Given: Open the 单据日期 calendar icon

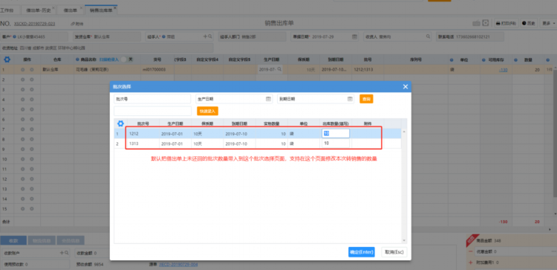Looking at the screenshot, I should [354, 36].
